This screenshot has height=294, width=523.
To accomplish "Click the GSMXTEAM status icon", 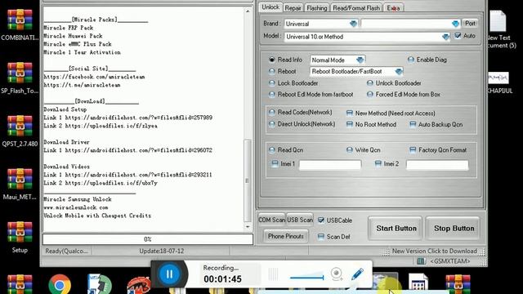I will click(422, 261).
